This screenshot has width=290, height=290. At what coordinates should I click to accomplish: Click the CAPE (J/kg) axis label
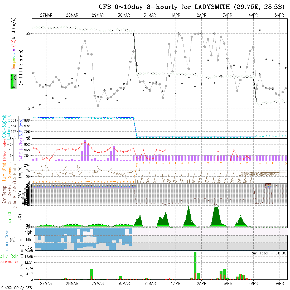(x=20, y=150)
